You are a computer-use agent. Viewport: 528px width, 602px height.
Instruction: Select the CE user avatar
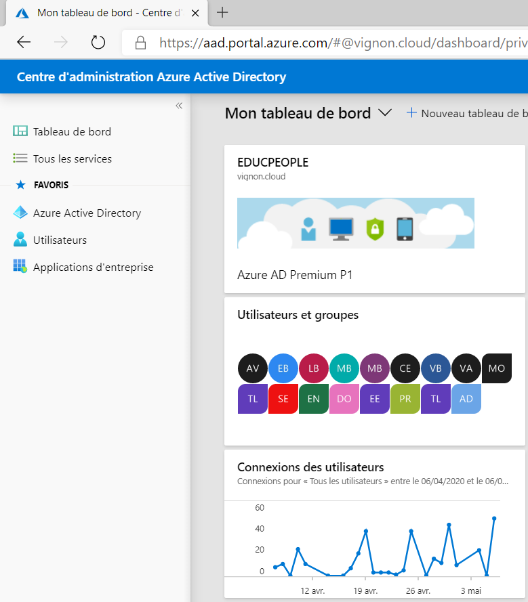405,368
